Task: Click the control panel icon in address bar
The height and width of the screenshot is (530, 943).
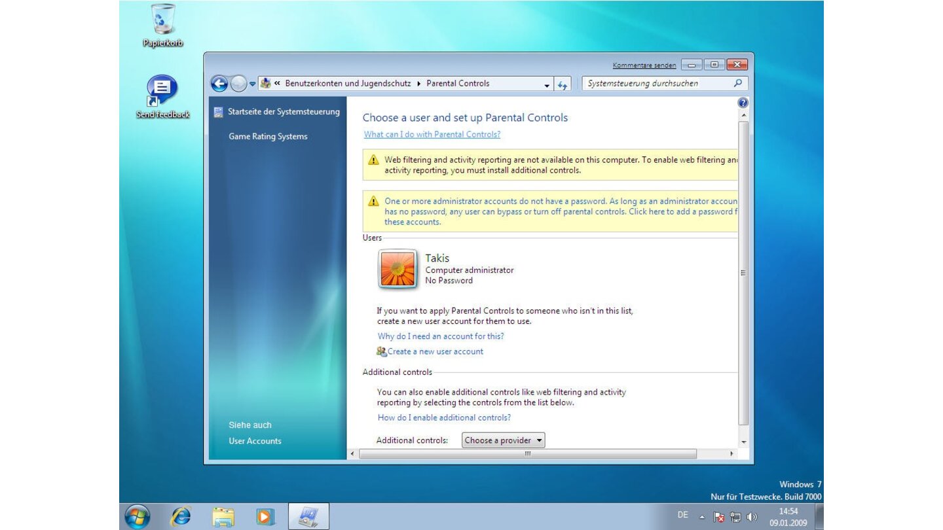Action: click(265, 84)
